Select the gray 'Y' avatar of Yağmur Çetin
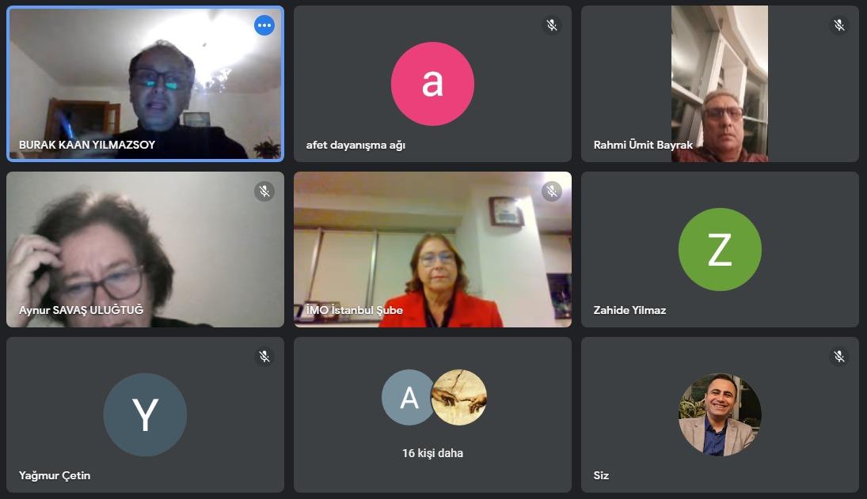 145,415
